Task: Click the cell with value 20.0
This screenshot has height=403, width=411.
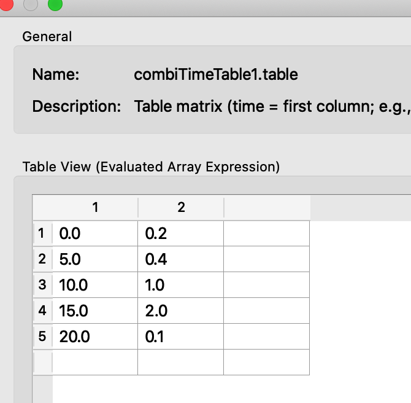Action: tap(95, 336)
